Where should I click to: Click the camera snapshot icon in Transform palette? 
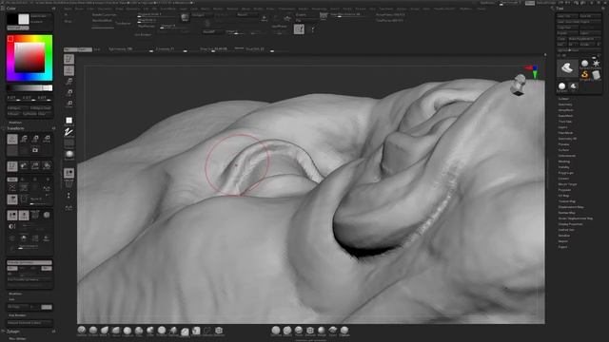tap(35, 150)
